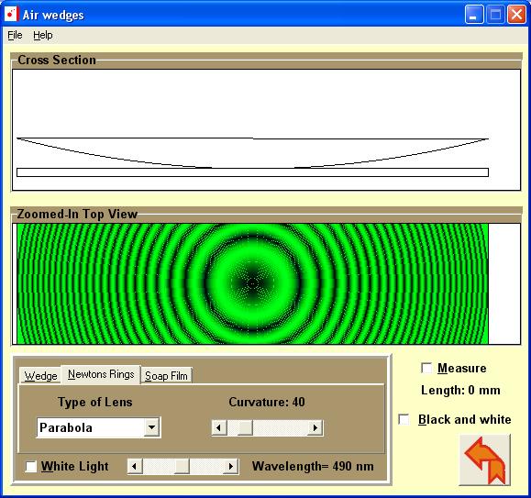531x498 pixels.
Task: Switch to the Wedge tab
Action: (x=40, y=375)
